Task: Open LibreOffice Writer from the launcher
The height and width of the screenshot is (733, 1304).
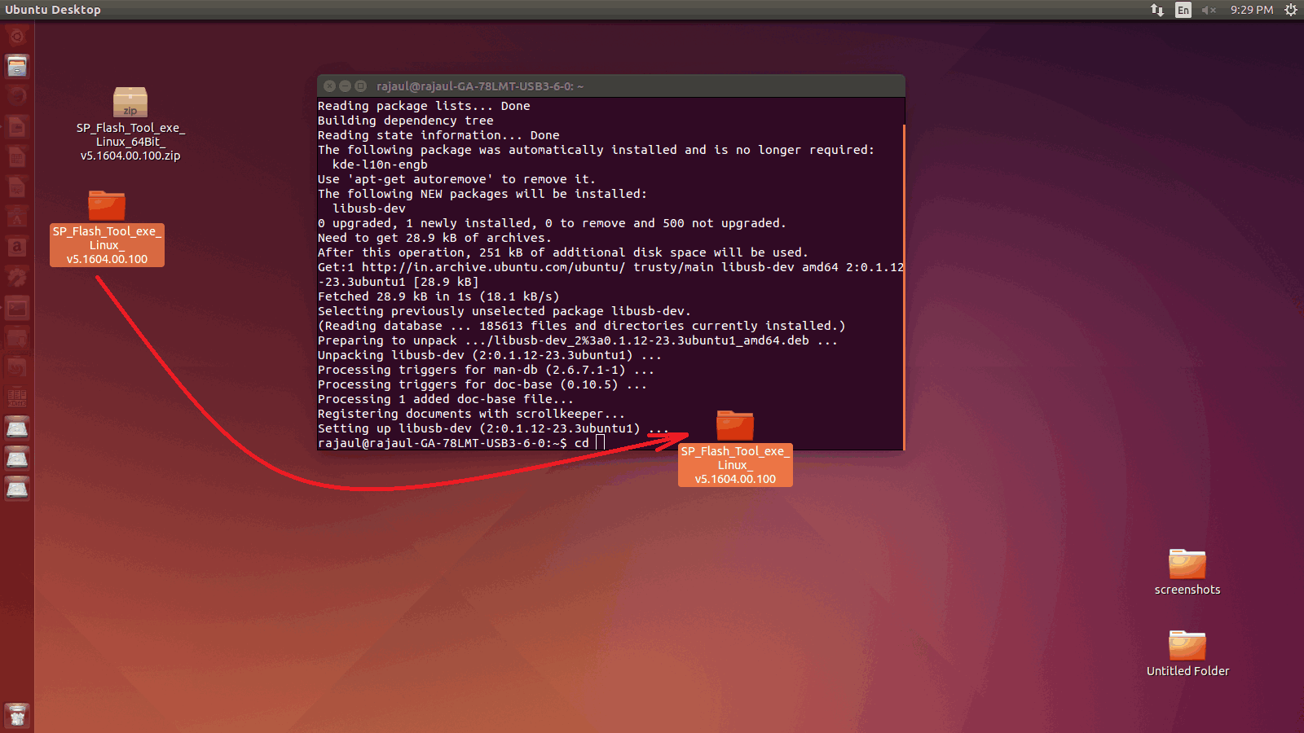Action: [x=17, y=126]
